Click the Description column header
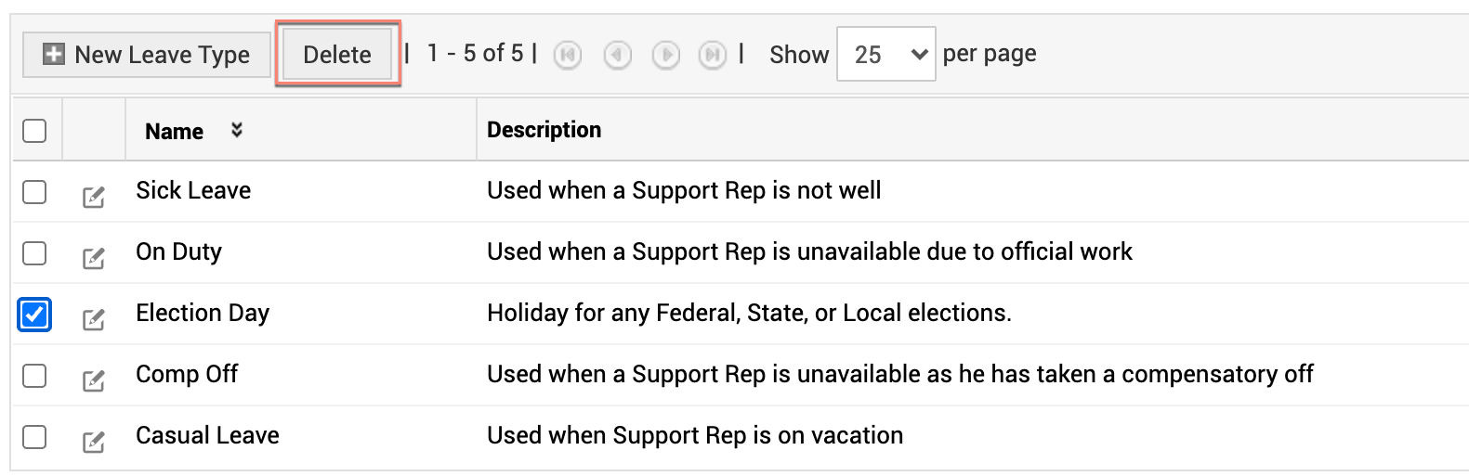 [x=544, y=130]
